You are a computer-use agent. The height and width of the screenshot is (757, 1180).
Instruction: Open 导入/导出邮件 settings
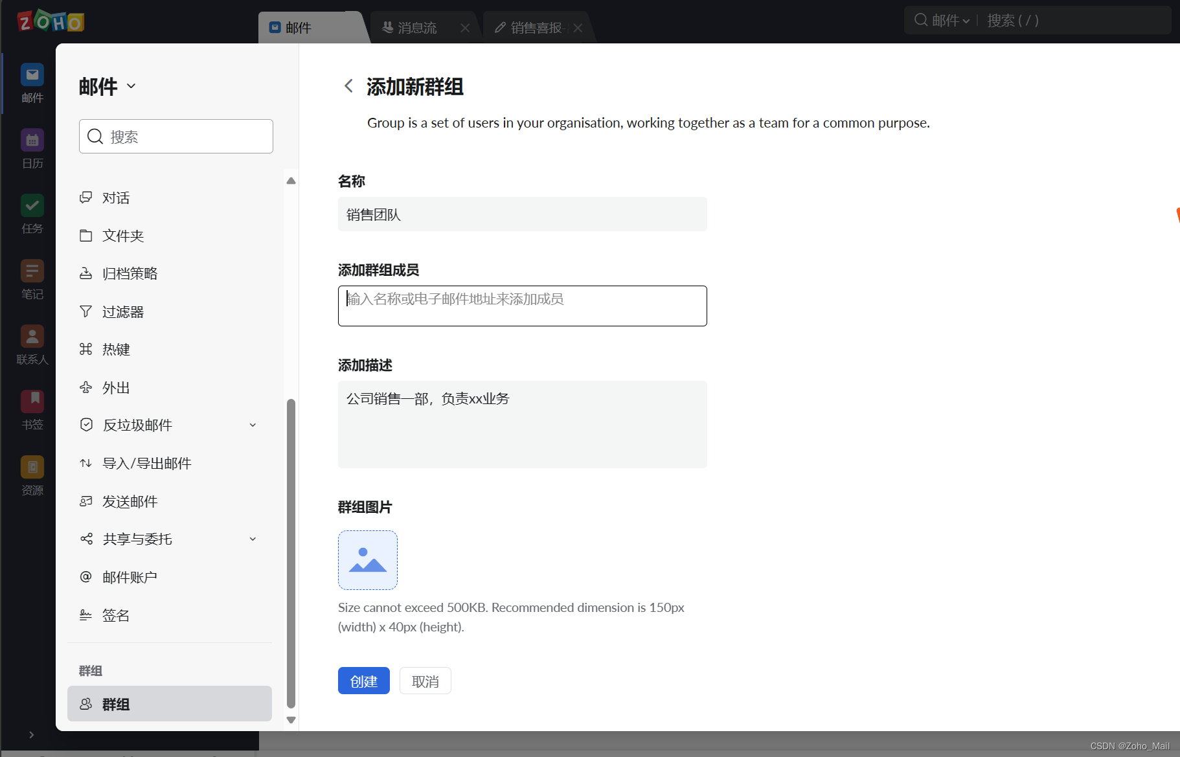[x=170, y=463]
